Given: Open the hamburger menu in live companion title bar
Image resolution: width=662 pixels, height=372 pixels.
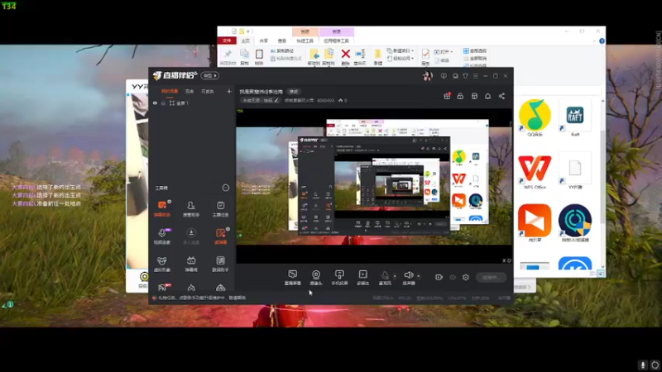Looking at the screenshot, I should point(475,76).
